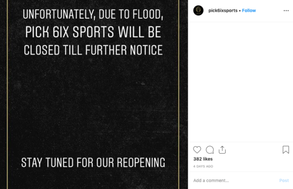Click the empty comments area beside the post
293x189 pixels.
click(240, 82)
